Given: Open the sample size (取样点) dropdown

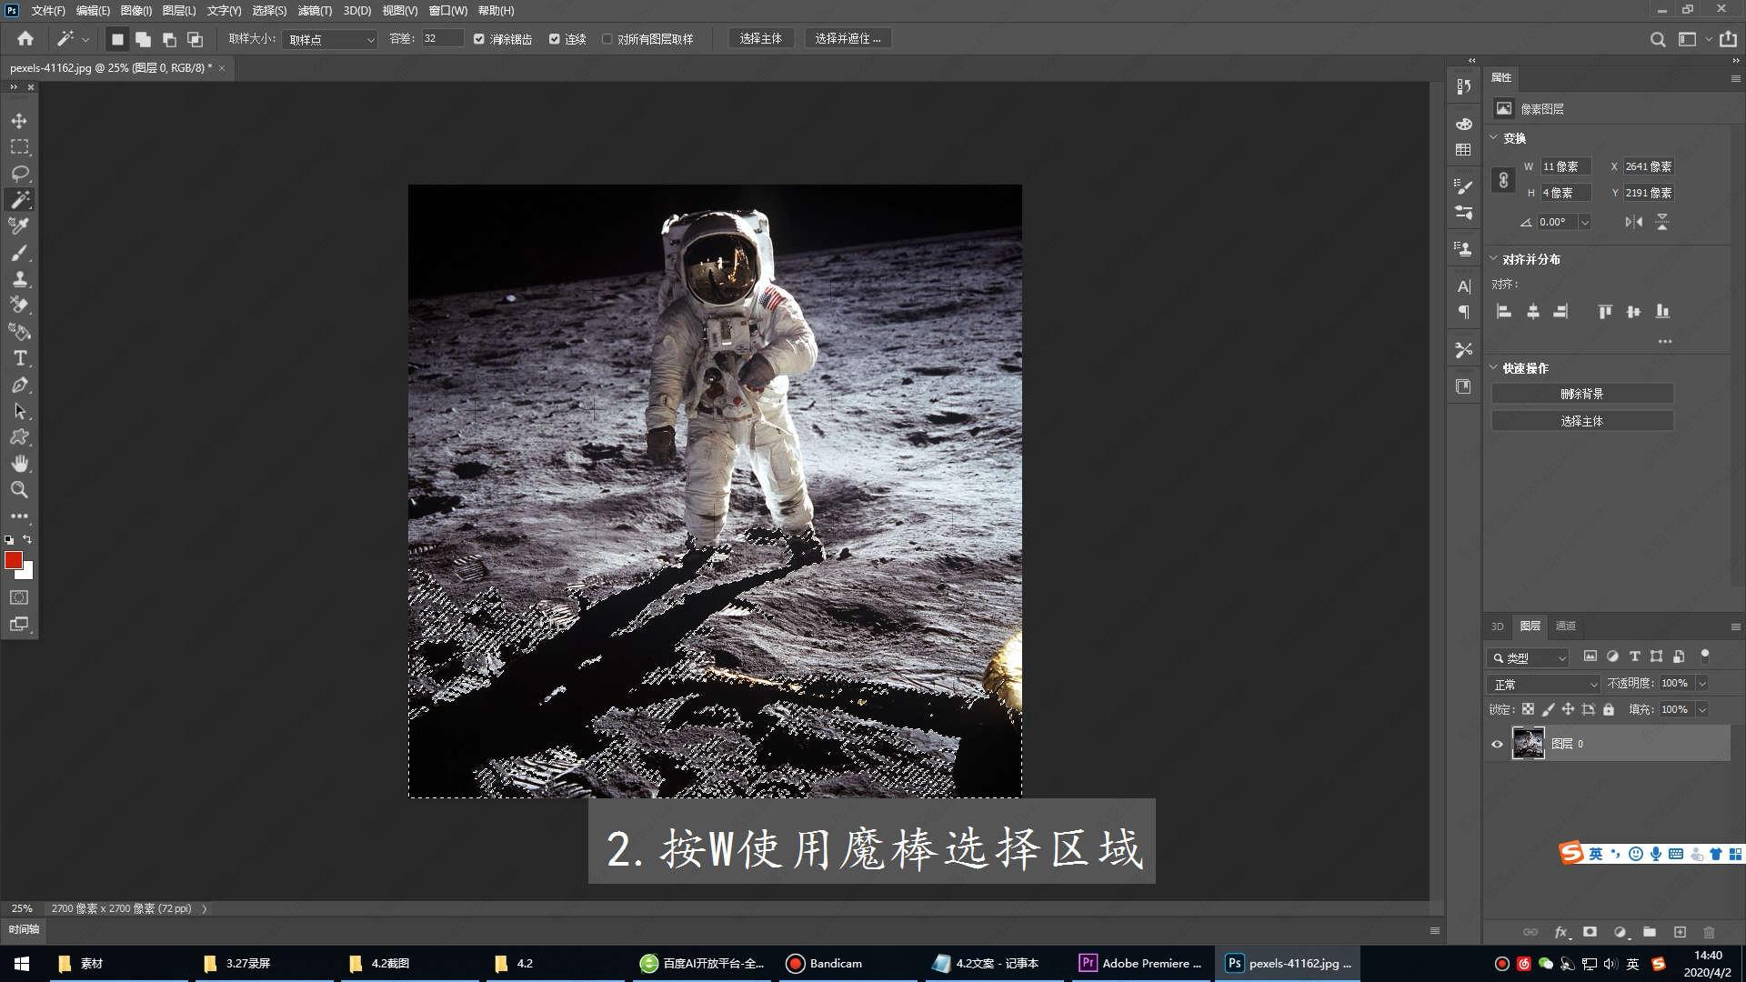Looking at the screenshot, I should click(329, 39).
